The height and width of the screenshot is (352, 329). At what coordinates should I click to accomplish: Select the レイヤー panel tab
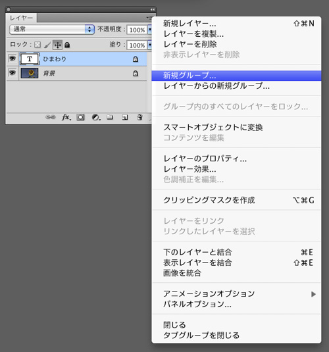pyautogui.click(x=21, y=18)
